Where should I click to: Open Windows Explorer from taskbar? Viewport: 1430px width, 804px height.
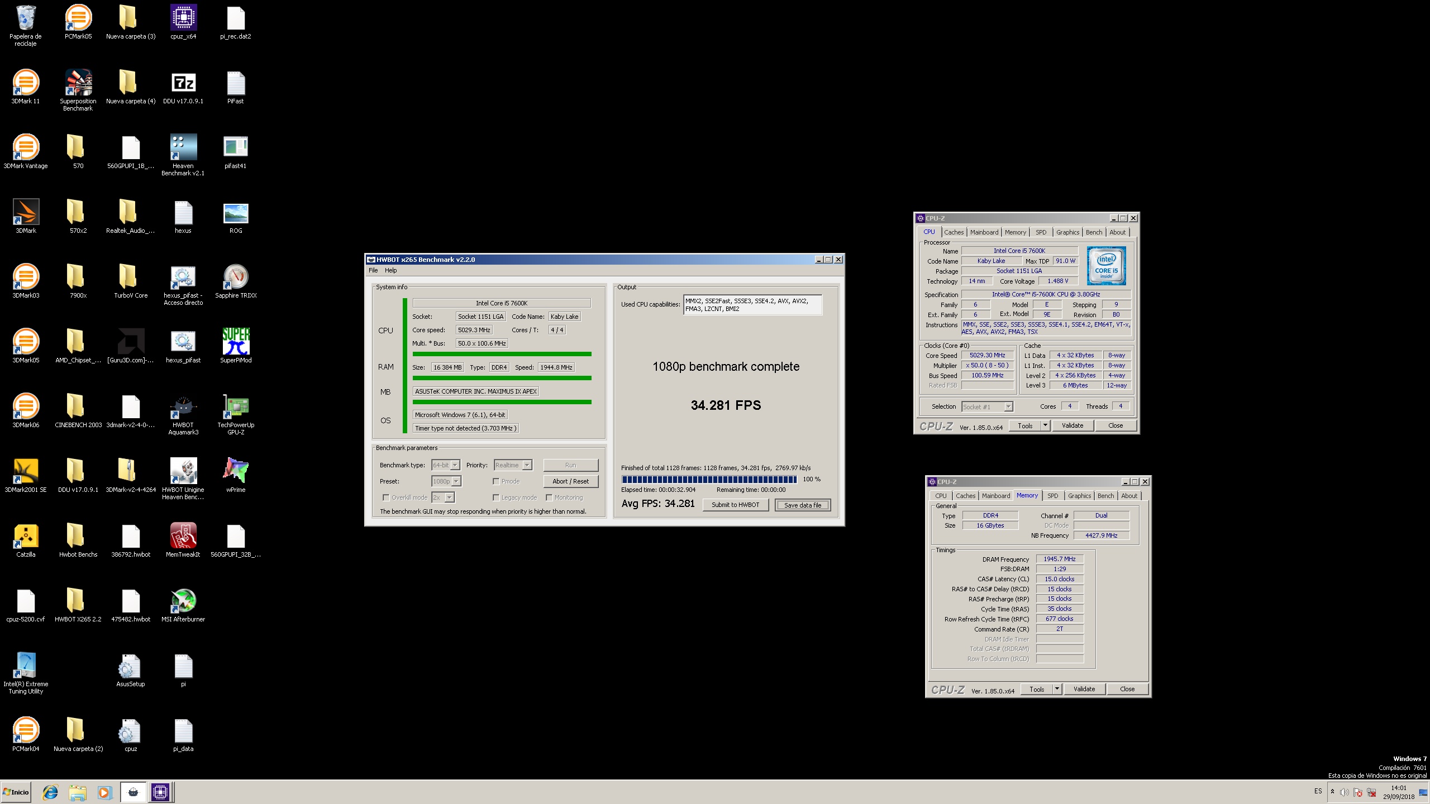(78, 792)
